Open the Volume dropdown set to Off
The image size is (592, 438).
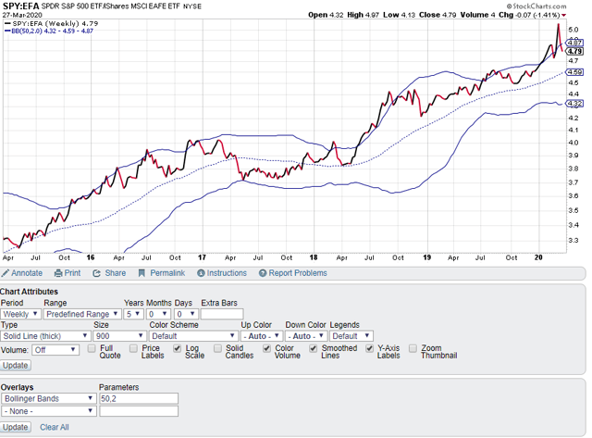(x=55, y=350)
